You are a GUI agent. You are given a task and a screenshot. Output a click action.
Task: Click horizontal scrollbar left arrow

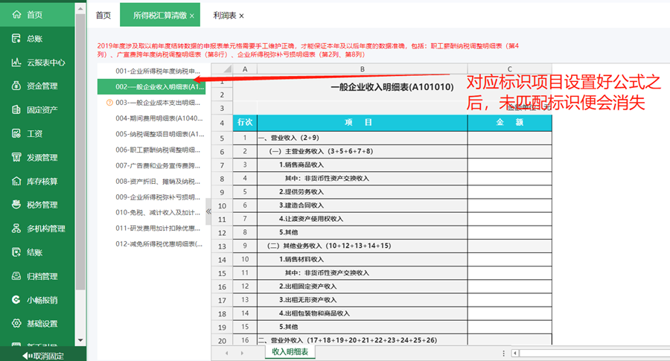pyautogui.click(x=515, y=354)
